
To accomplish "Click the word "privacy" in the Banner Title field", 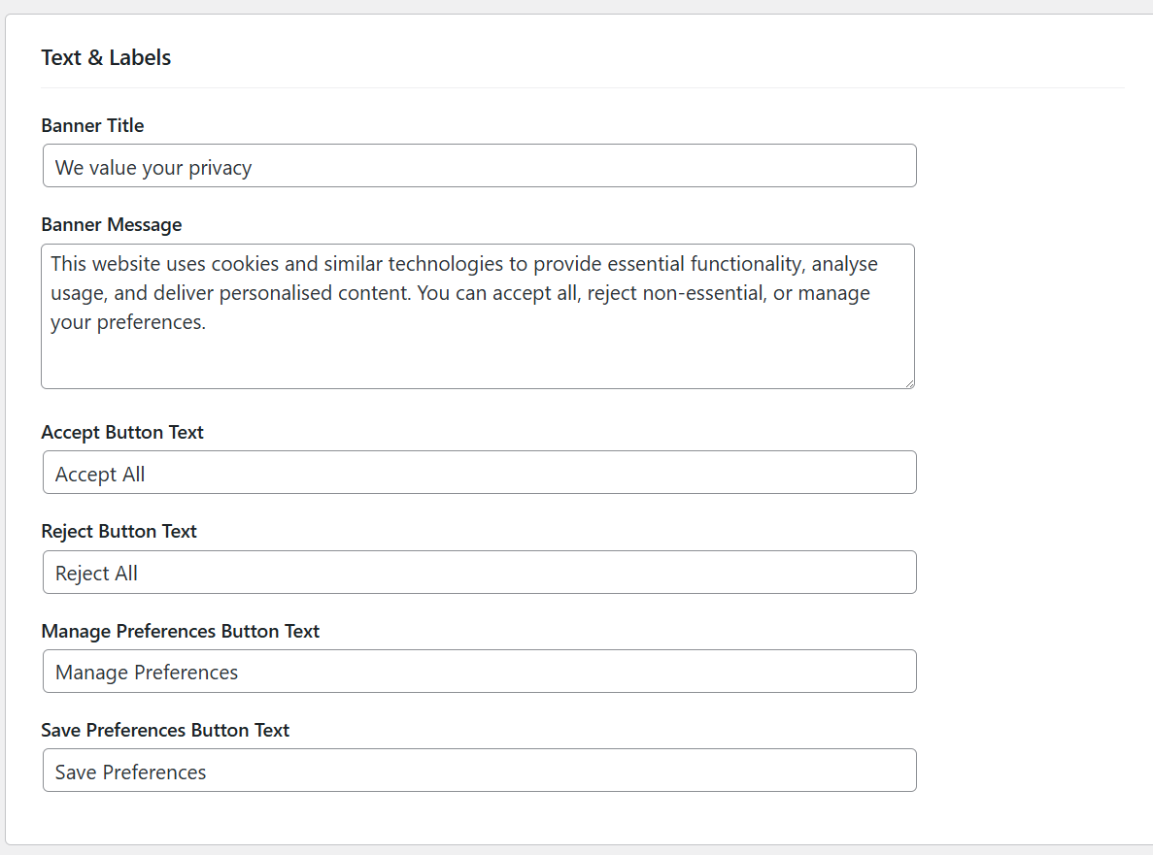I will (220, 168).
